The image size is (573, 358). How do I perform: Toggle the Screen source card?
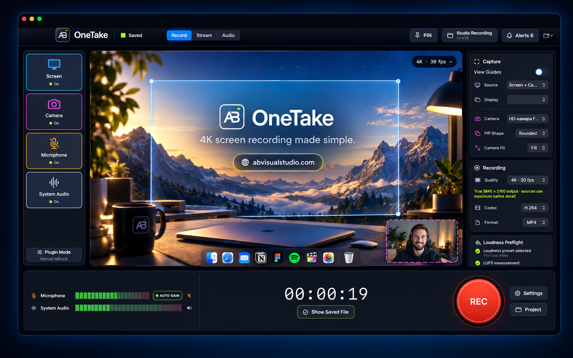pos(54,72)
